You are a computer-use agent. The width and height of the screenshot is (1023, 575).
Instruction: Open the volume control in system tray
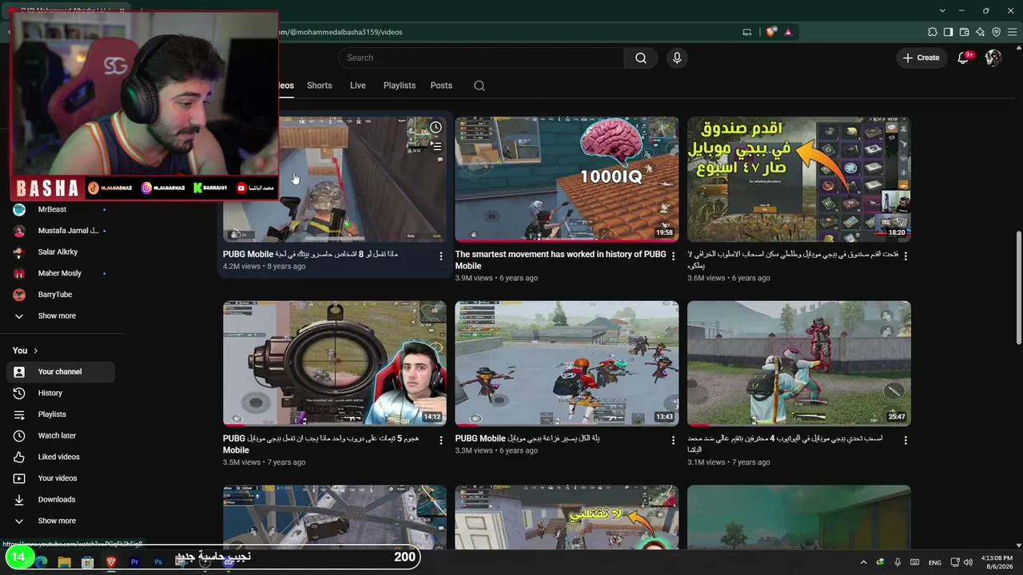tap(968, 562)
